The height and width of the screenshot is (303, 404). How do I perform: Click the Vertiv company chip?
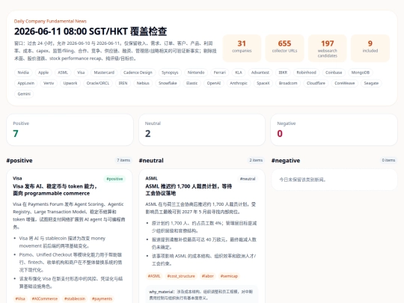[49, 83]
